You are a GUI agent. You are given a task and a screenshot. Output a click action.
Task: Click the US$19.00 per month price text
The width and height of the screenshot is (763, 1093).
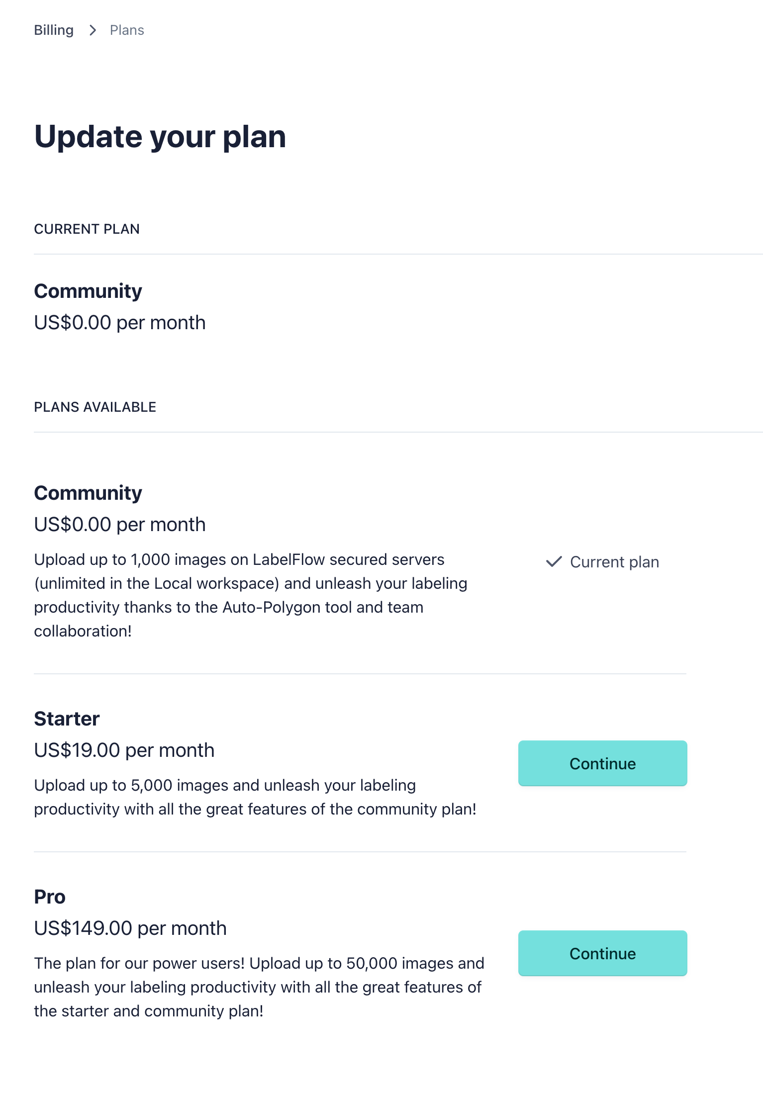[124, 750]
